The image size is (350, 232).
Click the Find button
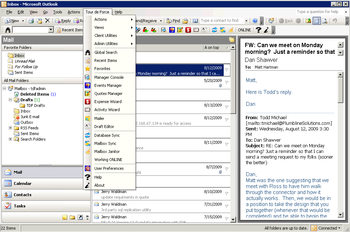pos(173,21)
